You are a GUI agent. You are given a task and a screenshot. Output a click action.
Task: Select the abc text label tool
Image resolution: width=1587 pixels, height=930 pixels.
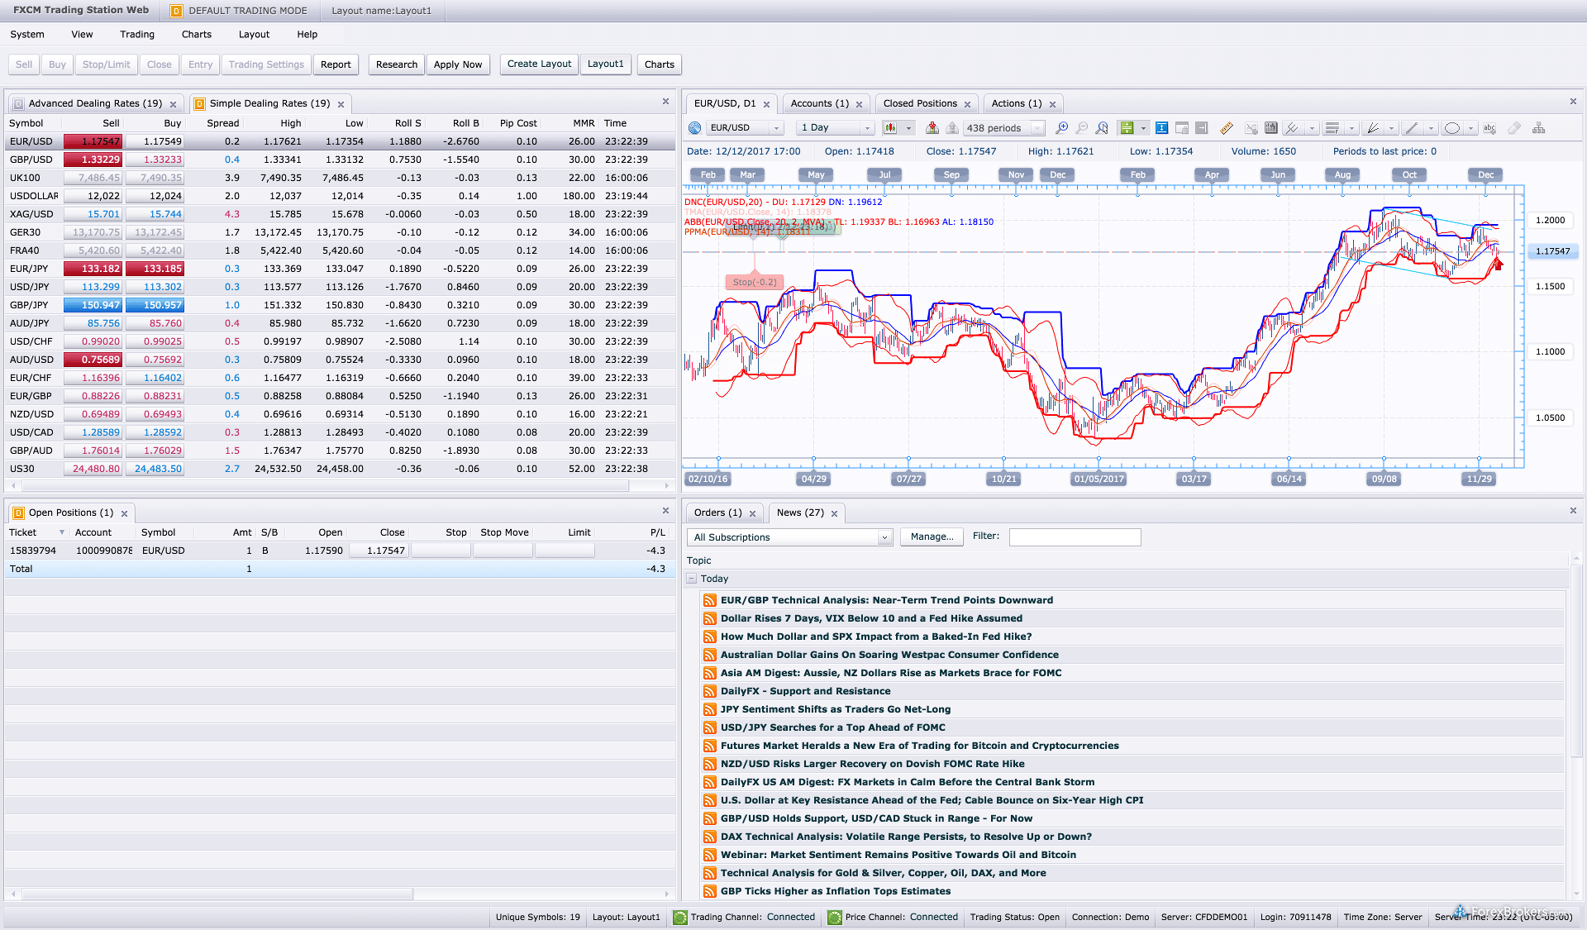pyautogui.click(x=1490, y=128)
